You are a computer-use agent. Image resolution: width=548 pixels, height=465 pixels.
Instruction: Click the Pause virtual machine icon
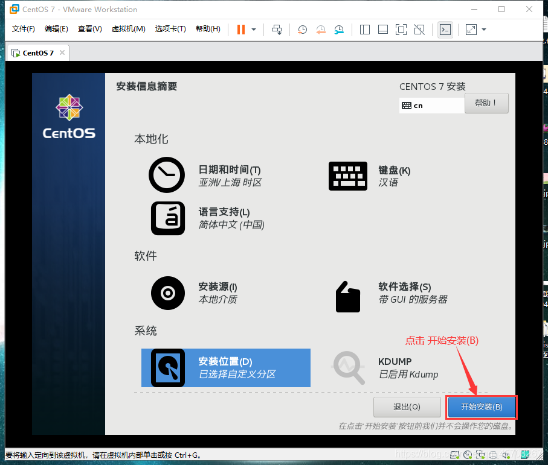pos(241,30)
